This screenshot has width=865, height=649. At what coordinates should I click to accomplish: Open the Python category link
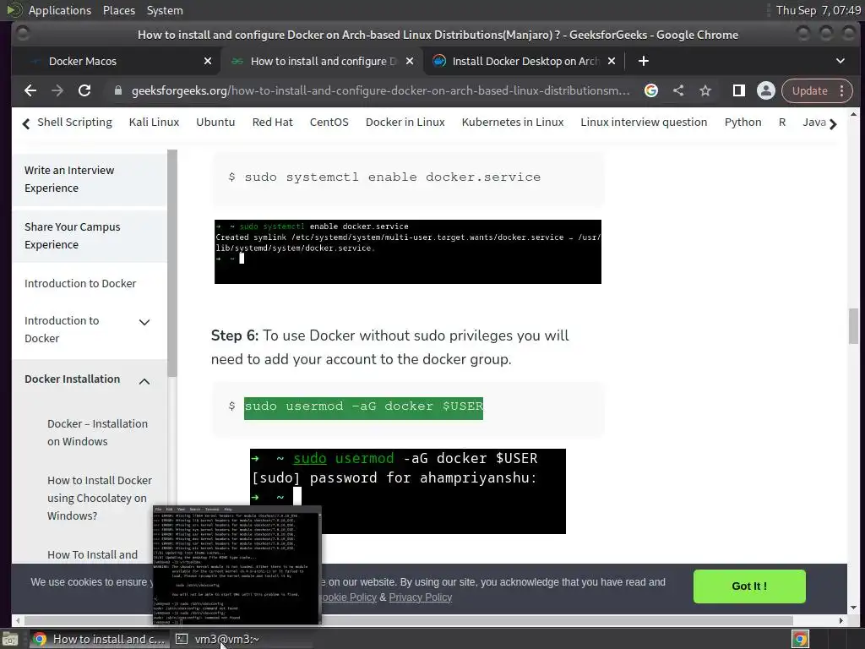click(743, 122)
